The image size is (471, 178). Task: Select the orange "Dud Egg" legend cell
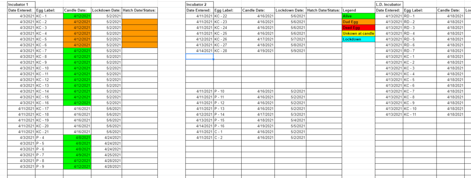[x=358, y=22]
